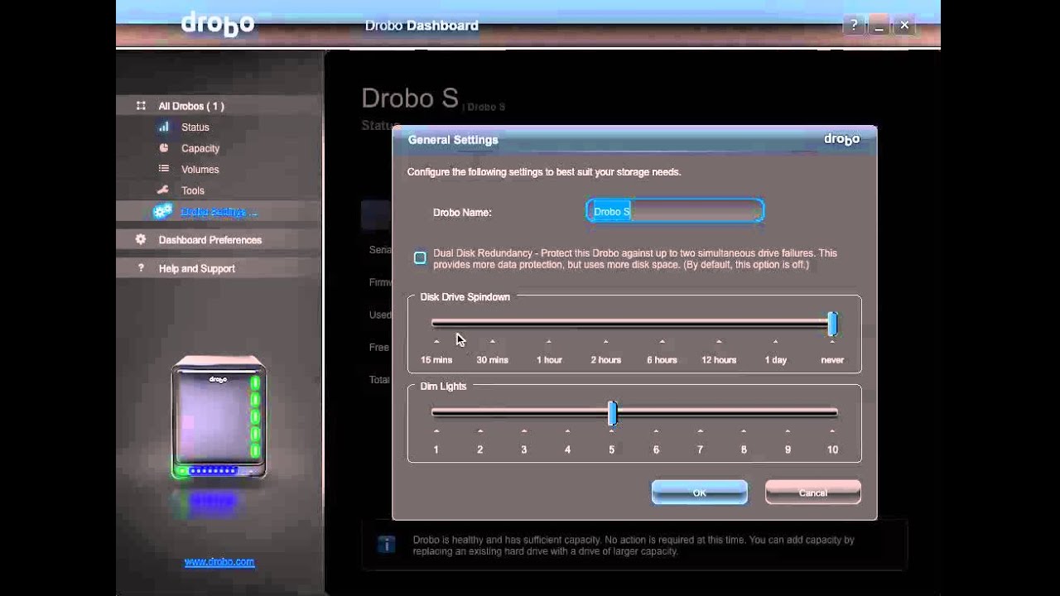Image resolution: width=1060 pixels, height=596 pixels.
Task: Click the All Drobos grid icon
Action: [x=141, y=106]
